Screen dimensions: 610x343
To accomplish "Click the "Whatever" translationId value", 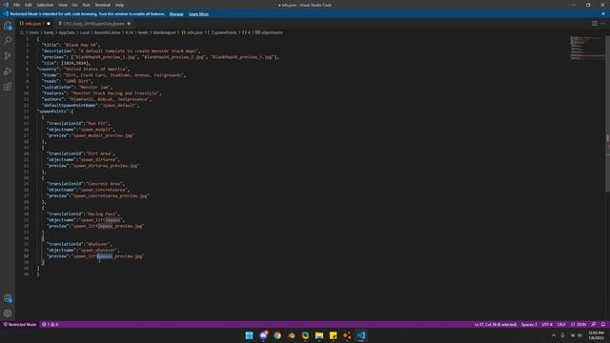I will pyautogui.click(x=98, y=244).
